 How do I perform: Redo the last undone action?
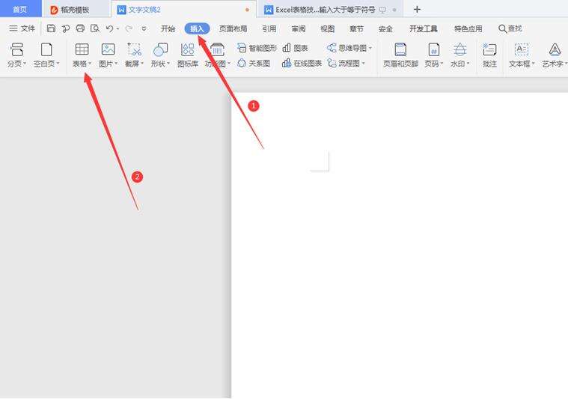pos(129,28)
